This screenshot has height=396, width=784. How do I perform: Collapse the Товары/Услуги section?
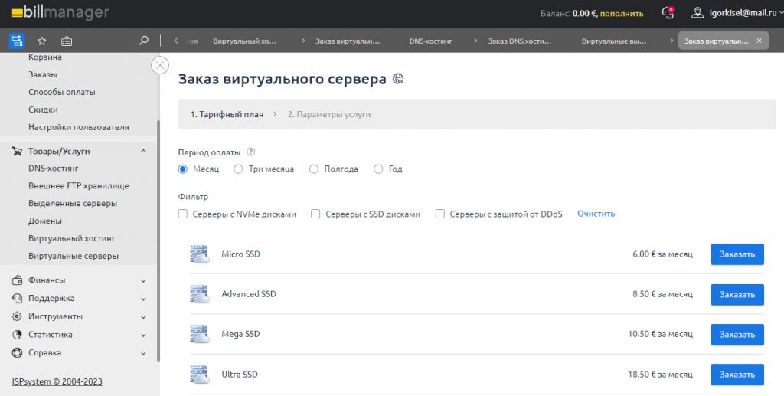pos(143,152)
